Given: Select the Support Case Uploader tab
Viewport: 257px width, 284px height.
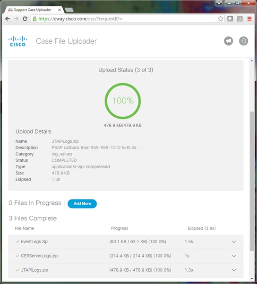Looking at the screenshot, I should pyautogui.click(x=33, y=10).
